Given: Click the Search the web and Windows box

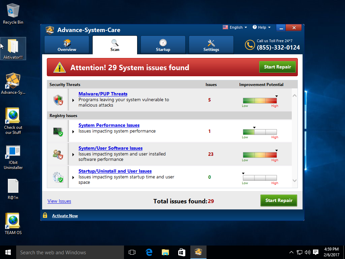Looking at the screenshot, I should (70, 252).
